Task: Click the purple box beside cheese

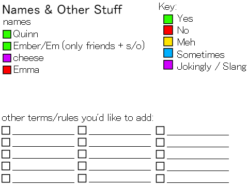Action: [7, 58]
